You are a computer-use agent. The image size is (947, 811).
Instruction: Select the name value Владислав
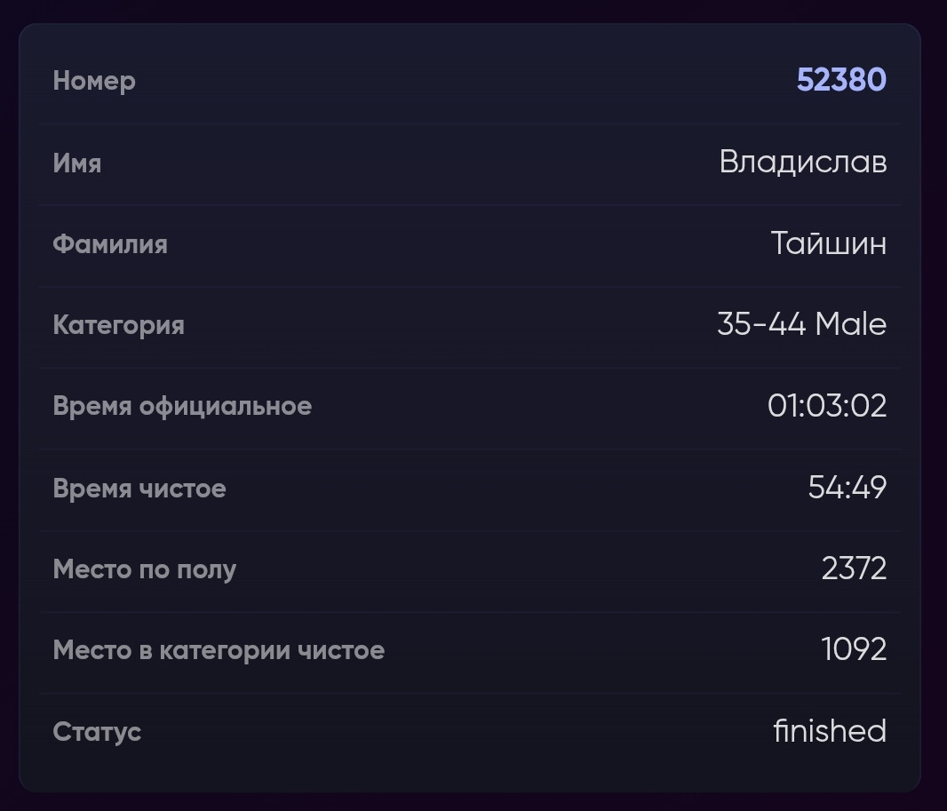(803, 162)
